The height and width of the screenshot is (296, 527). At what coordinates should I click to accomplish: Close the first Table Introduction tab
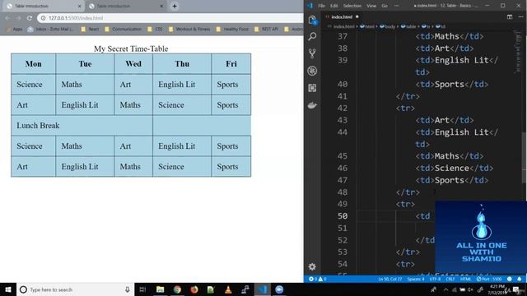(x=80, y=6)
